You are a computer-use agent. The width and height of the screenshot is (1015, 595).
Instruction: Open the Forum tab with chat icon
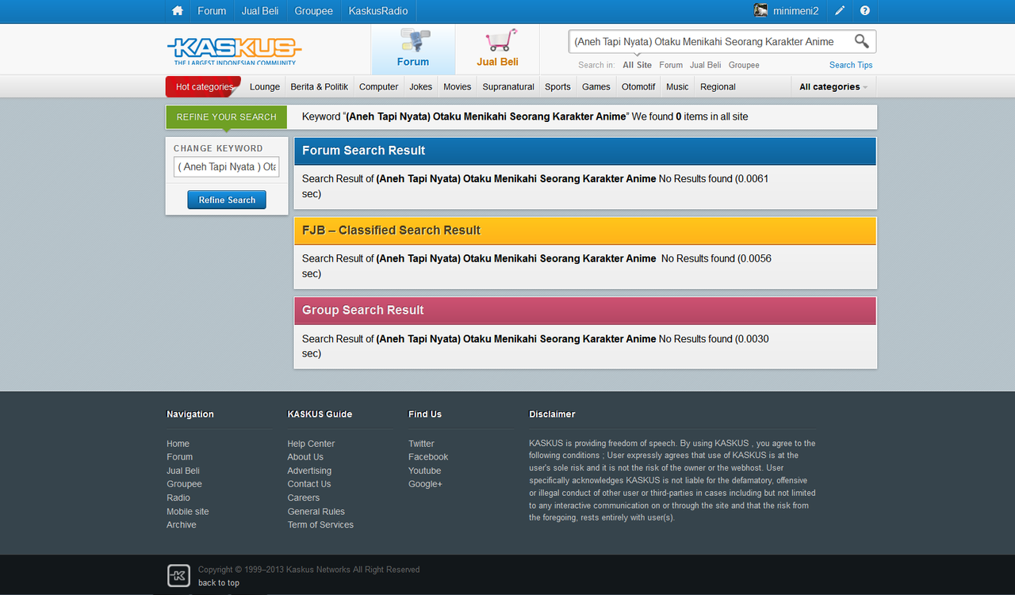tap(413, 49)
